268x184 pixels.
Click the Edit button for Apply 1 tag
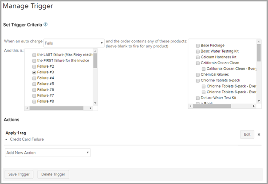[x=247, y=134]
